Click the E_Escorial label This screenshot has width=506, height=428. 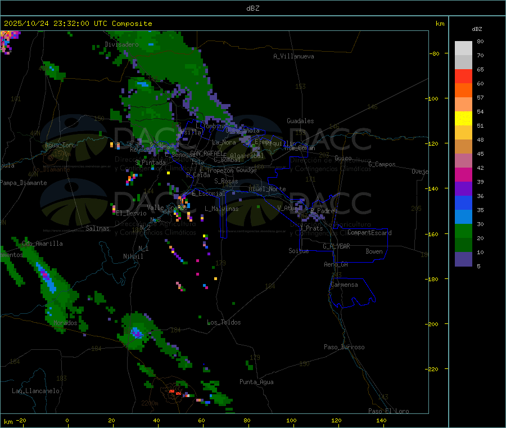pos(209,193)
